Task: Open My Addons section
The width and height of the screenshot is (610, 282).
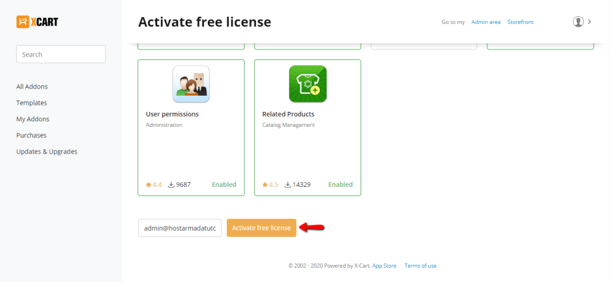Action: [33, 119]
